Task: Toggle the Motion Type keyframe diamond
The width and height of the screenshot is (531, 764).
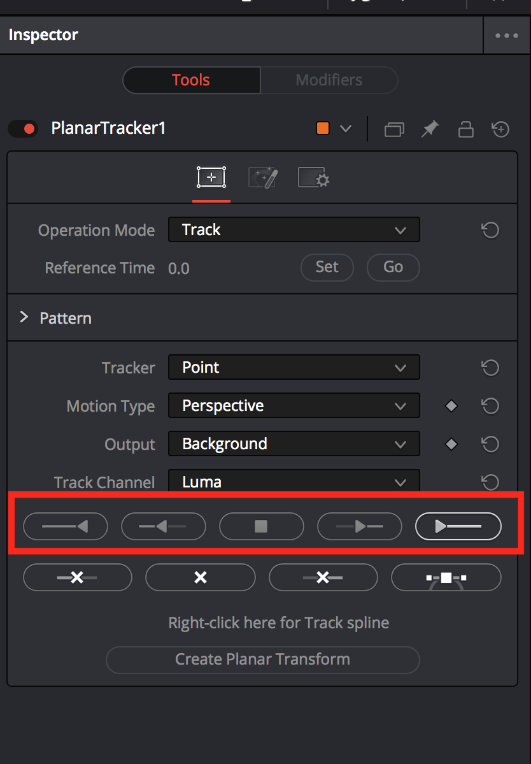Action: (451, 406)
